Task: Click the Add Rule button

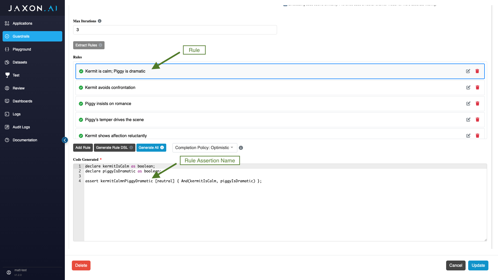Action: [x=83, y=148]
